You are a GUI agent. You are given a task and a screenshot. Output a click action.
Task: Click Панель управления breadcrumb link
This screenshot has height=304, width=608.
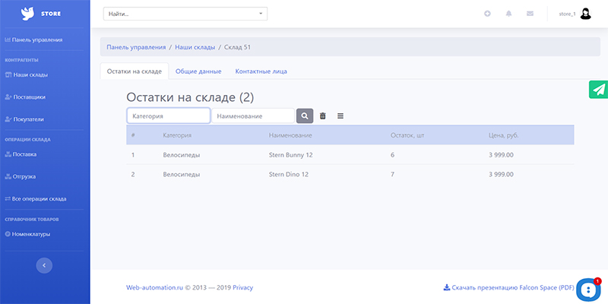(x=136, y=47)
